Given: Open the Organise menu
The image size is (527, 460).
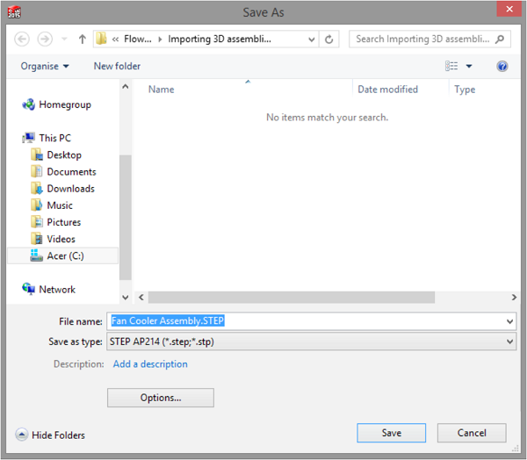Looking at the screenshot, I should click(x=45, y=66).
